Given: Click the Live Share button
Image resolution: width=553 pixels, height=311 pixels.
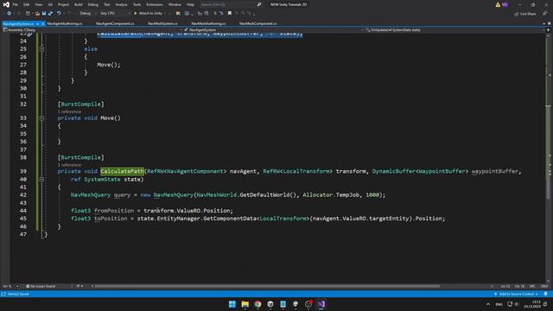Looking at the screenshot, I should click(524, 14).
